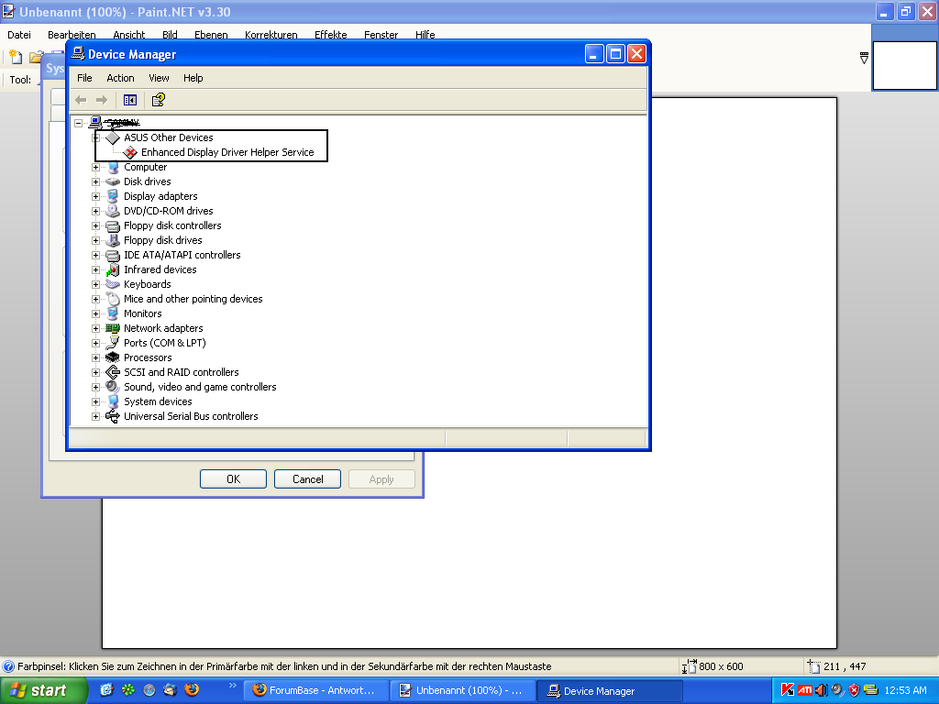Expand the Floppy disk drives category

click(95, 241)
